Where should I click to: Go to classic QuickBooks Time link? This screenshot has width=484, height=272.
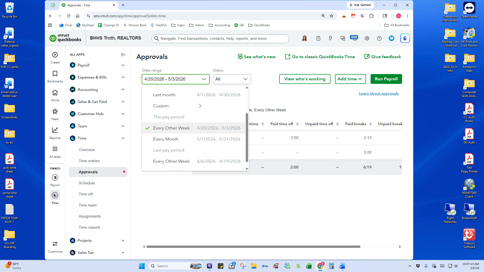click(320, 57)
